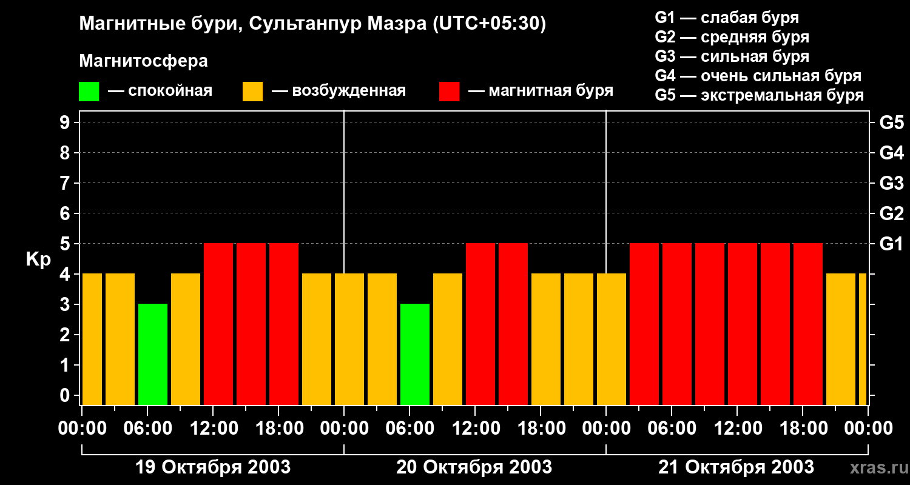This screenshot has height=485, width=910.
Task: Click the yellow bar at 21:00 on 21 October
Action: [841, 339]
